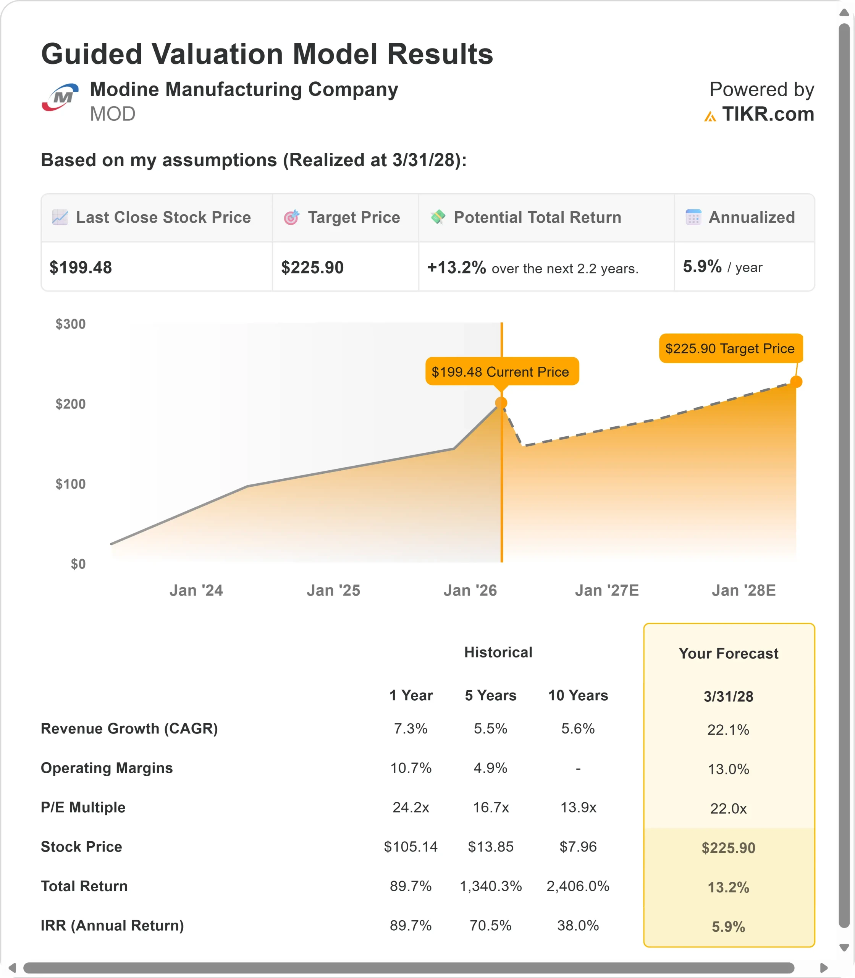Click the money icon beside Potential Total Return
The height and width of the screenshot is (978, 855).
[438, 217]
